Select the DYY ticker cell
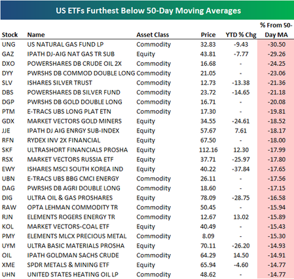The image size is (294, 279). [7, 74]
